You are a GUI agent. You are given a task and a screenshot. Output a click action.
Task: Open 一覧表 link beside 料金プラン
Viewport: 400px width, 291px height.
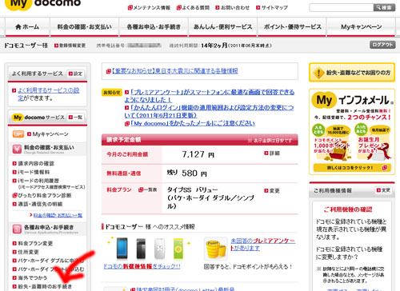(x=147, y=189)
